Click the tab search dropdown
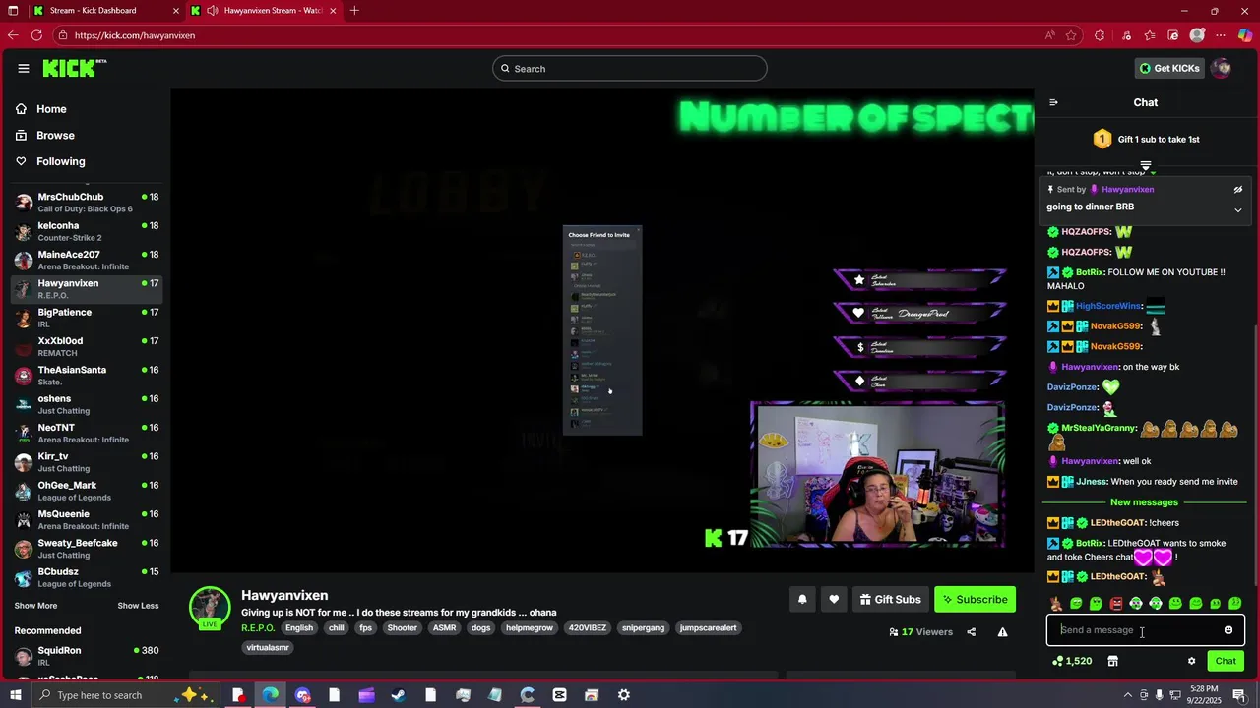 (x=11, y=11)
